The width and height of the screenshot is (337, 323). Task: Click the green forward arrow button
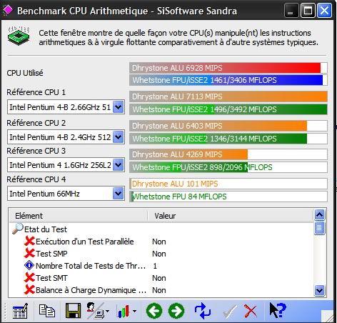[176, 311]
